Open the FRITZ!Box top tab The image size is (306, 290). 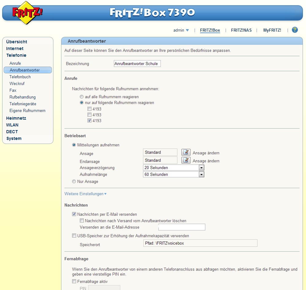(210, 30)
